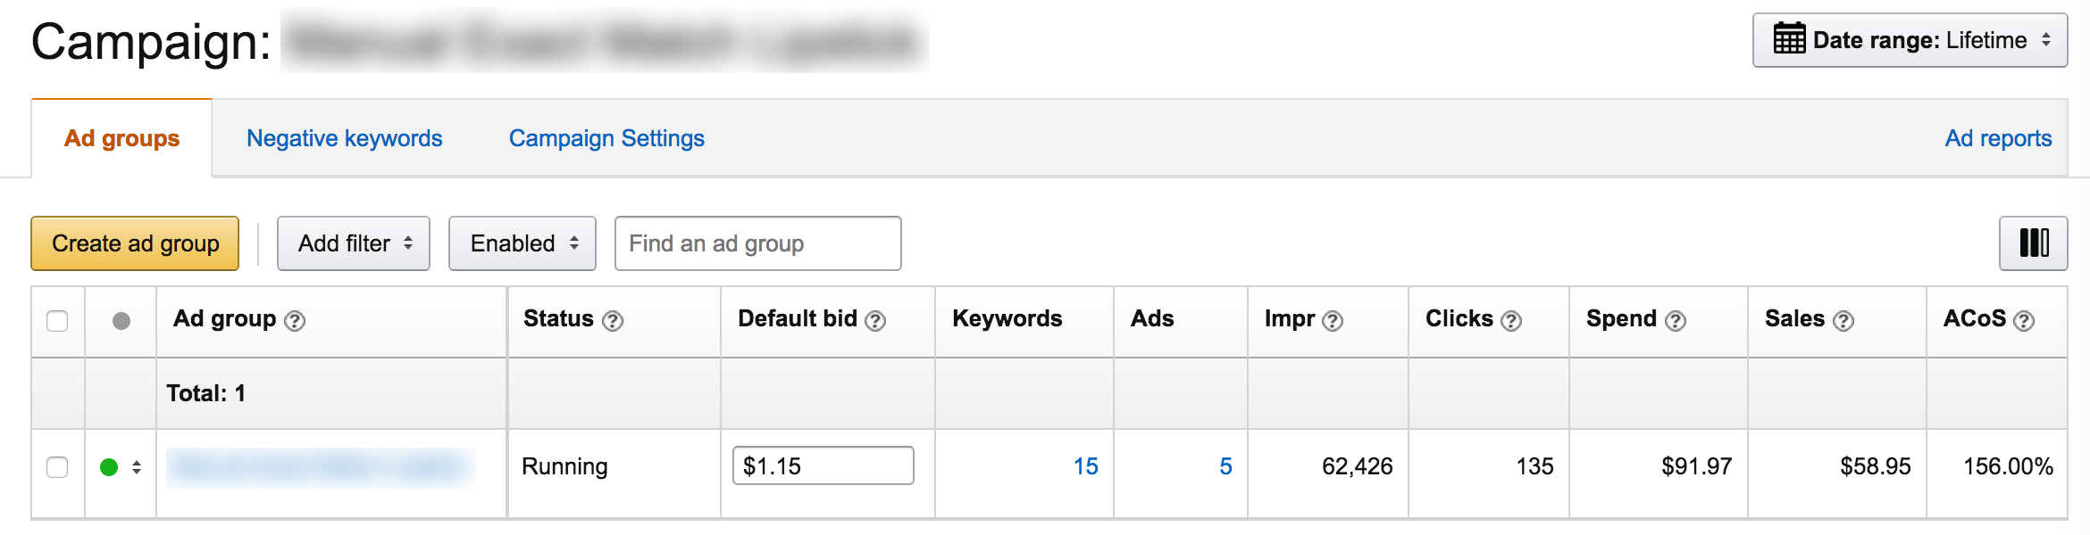Viewport: 2090px width, 535px height.
Task: Switch to the Negative keywords tab
Action: coord(345,138)
